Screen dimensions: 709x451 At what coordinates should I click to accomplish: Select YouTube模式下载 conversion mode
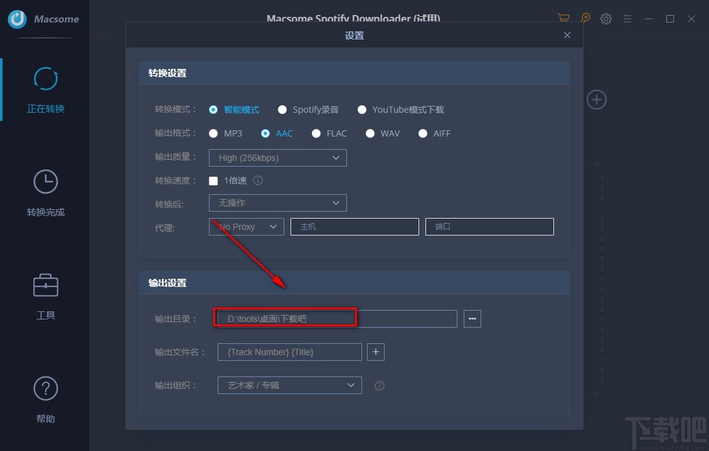(362, 109)
